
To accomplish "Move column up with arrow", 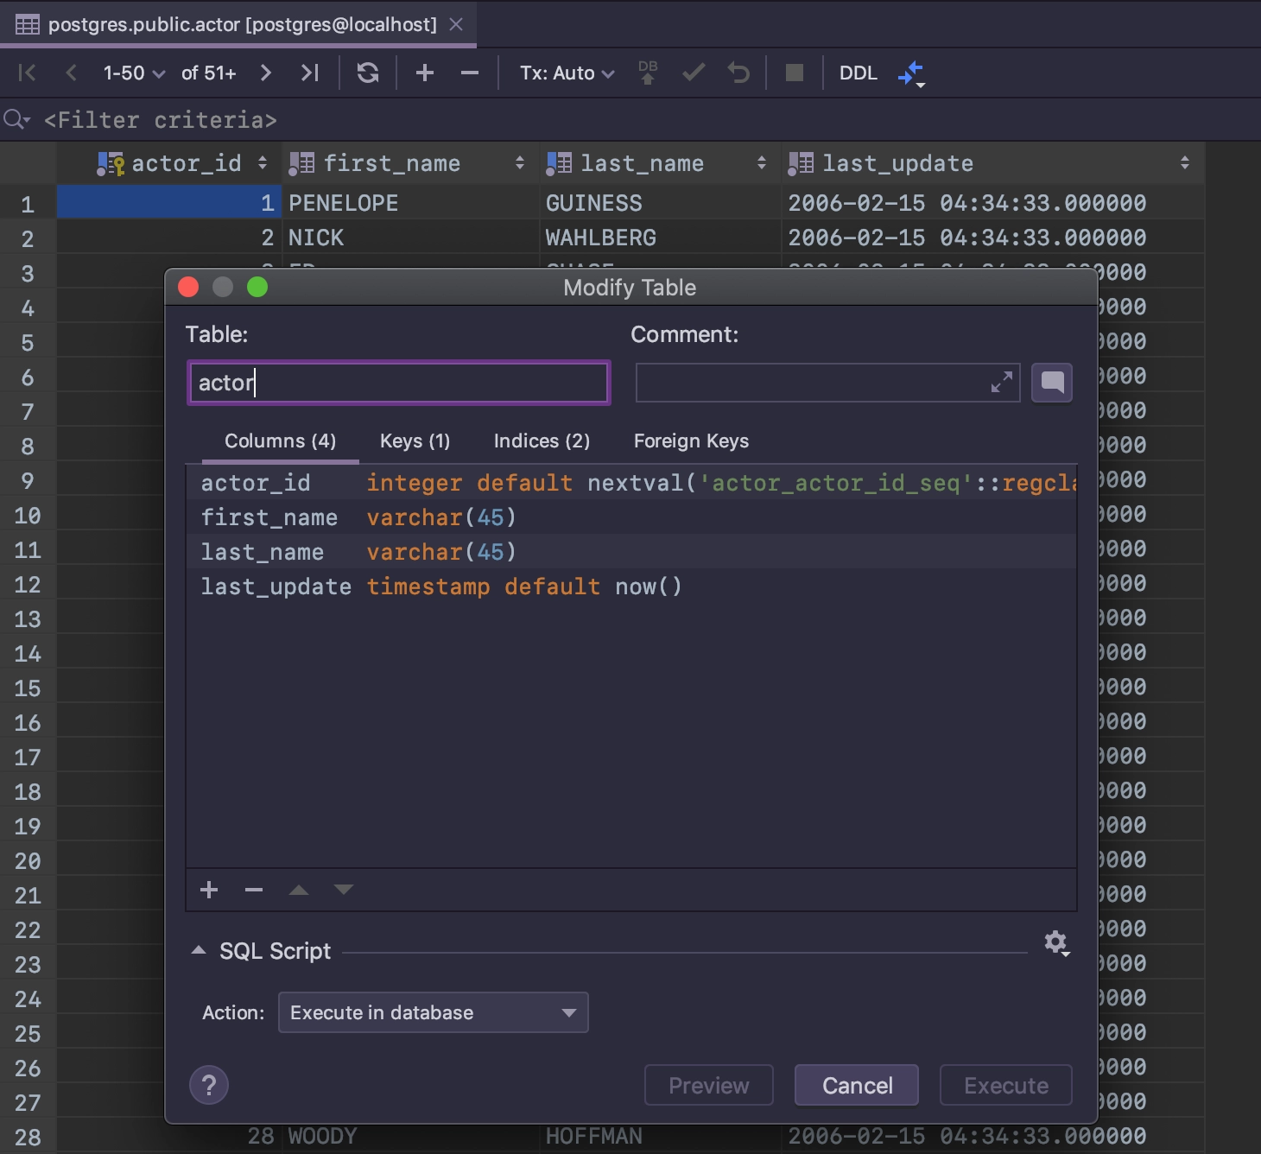I will tap(299, 890).
